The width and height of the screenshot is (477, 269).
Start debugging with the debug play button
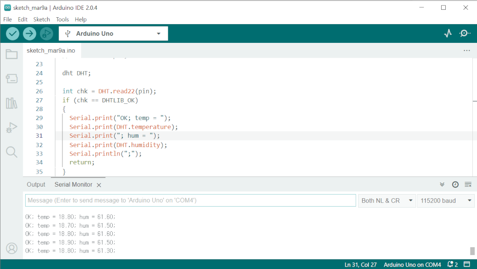point(46,34)
